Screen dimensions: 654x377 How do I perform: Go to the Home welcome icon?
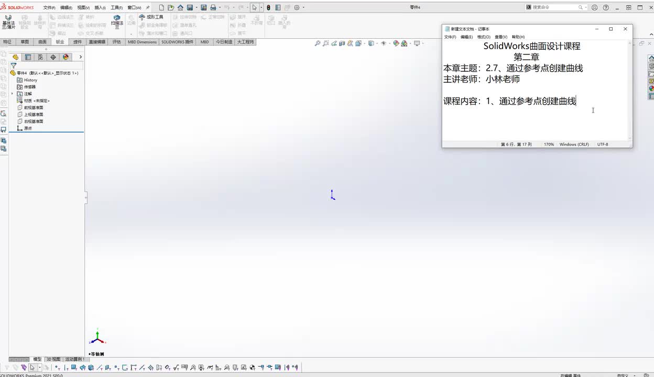180,8
